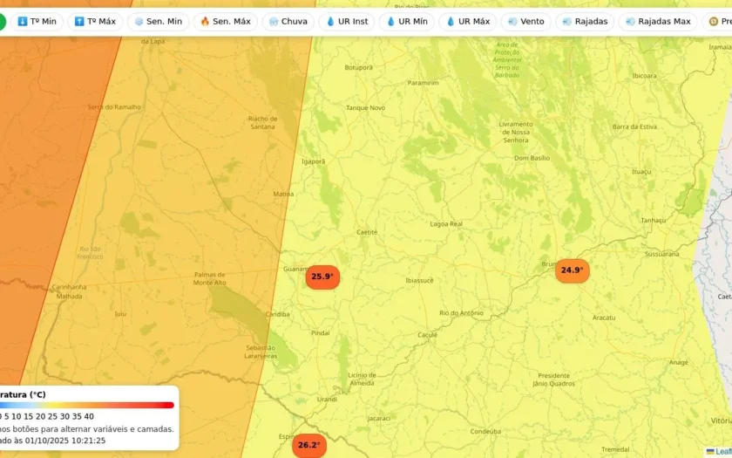The image size is (732, 458).
Task: Toggle the partially hidden Pre layer button
Action: 717,21
